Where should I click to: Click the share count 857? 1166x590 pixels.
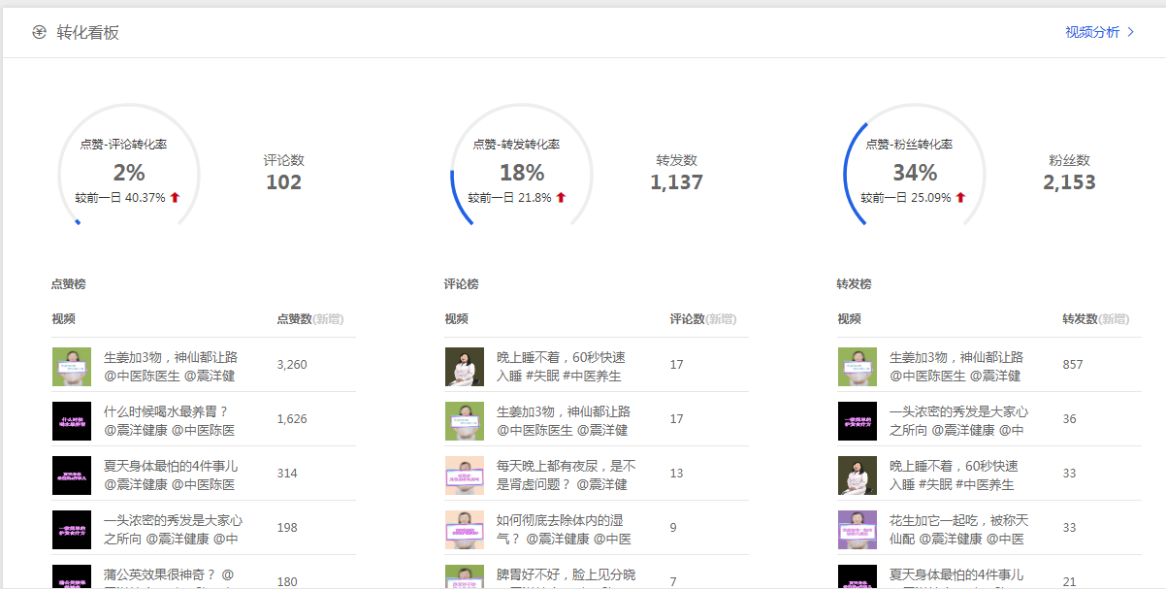(1073, 365)
